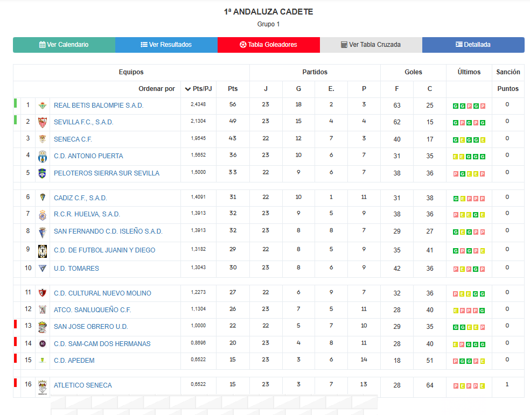Click the Cadiz C.F. crest icon

click(43, 198)
